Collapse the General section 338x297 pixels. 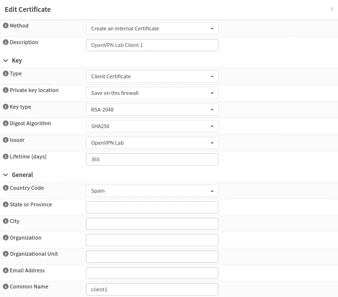click(6, 175)
